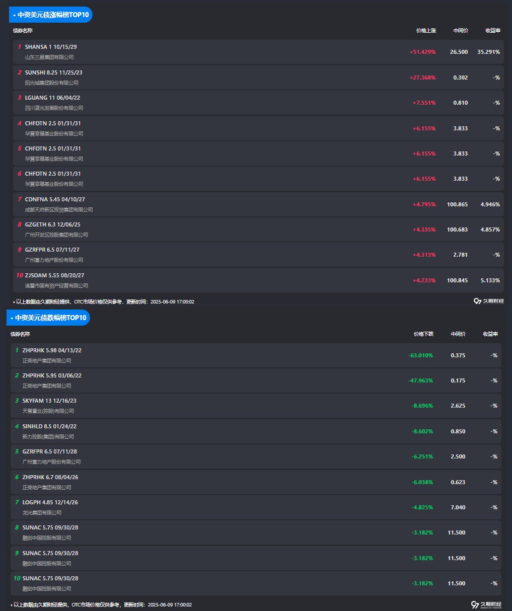Open the ZHPRHK 5.98 04/13/22 bond row
This screenshot has width=512, height=611.
tap(256, 355)
